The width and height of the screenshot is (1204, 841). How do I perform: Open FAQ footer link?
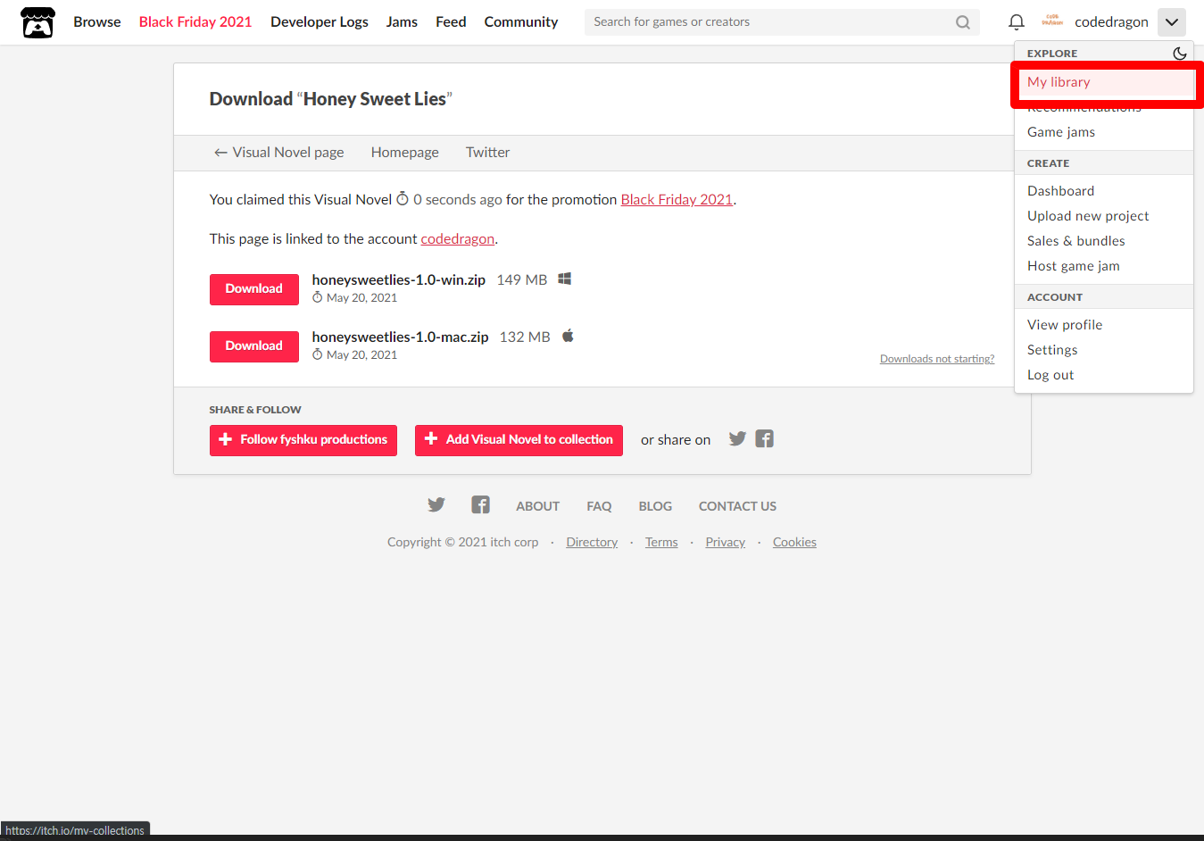599,506
